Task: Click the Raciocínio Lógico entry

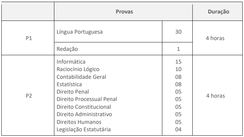Action: (x=78, y=69)
